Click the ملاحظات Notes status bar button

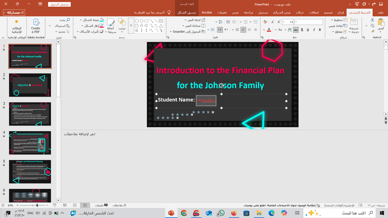point(119,205)
